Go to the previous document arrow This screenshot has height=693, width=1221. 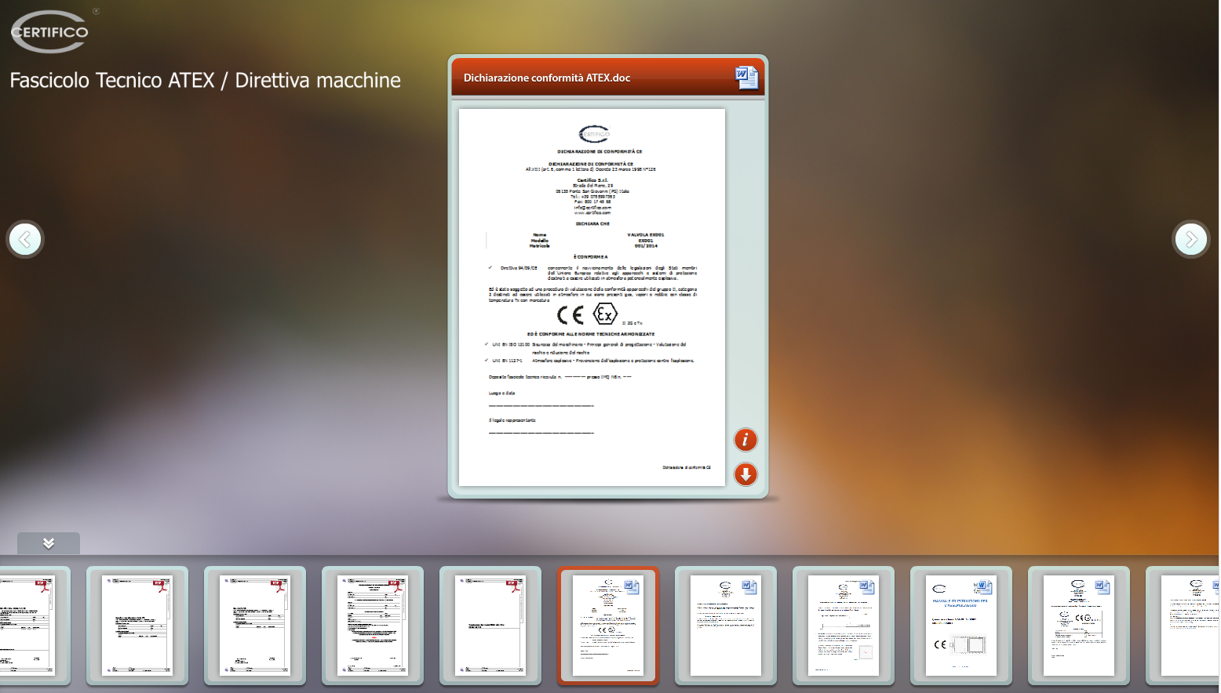pyautogui.click(x=25, y=239)
